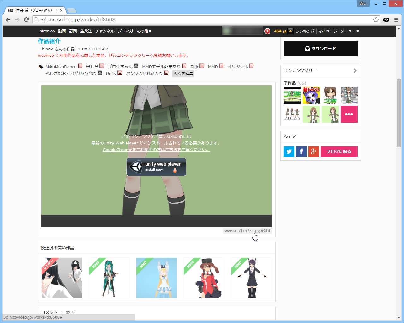404x323 pixels.
Task: Open the ••• thumbnail to see more 子作品
Action: point(349,114)
